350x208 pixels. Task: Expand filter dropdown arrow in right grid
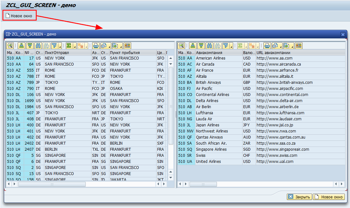click(x=231, y=46)
